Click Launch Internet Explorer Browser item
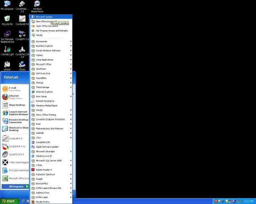Viewport: 256px width, 204px height. click(15, 113)
